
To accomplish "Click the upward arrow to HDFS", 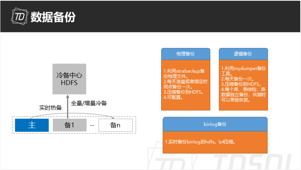I will click(67, 106).
